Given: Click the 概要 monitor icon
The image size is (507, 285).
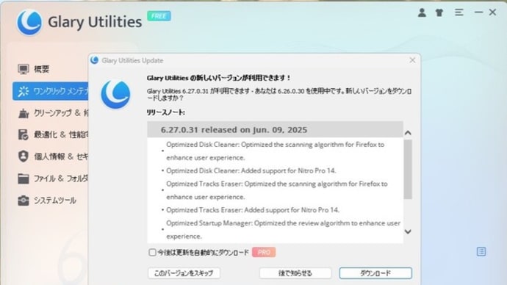Looking at the screenshot, I should click(x=24, y=69).
